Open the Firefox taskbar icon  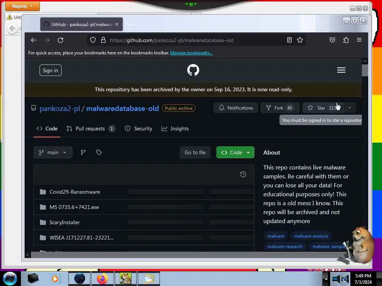tap(102, 279)
